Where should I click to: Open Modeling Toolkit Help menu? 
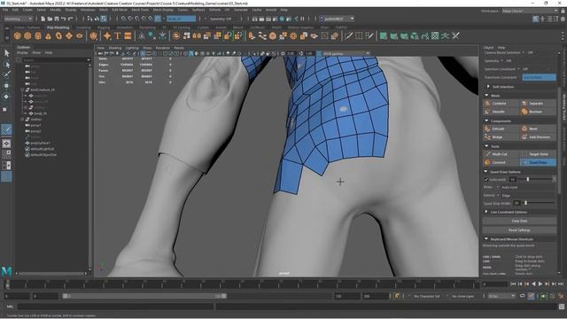click(x=501, y=47)
